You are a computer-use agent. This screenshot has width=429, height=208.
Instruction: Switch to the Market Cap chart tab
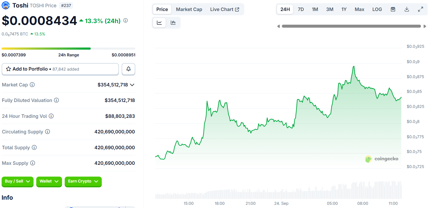coord(189,9)
